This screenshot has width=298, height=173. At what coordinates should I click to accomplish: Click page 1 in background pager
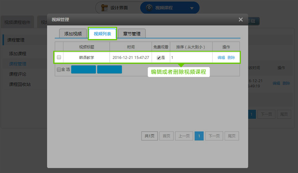252,114
